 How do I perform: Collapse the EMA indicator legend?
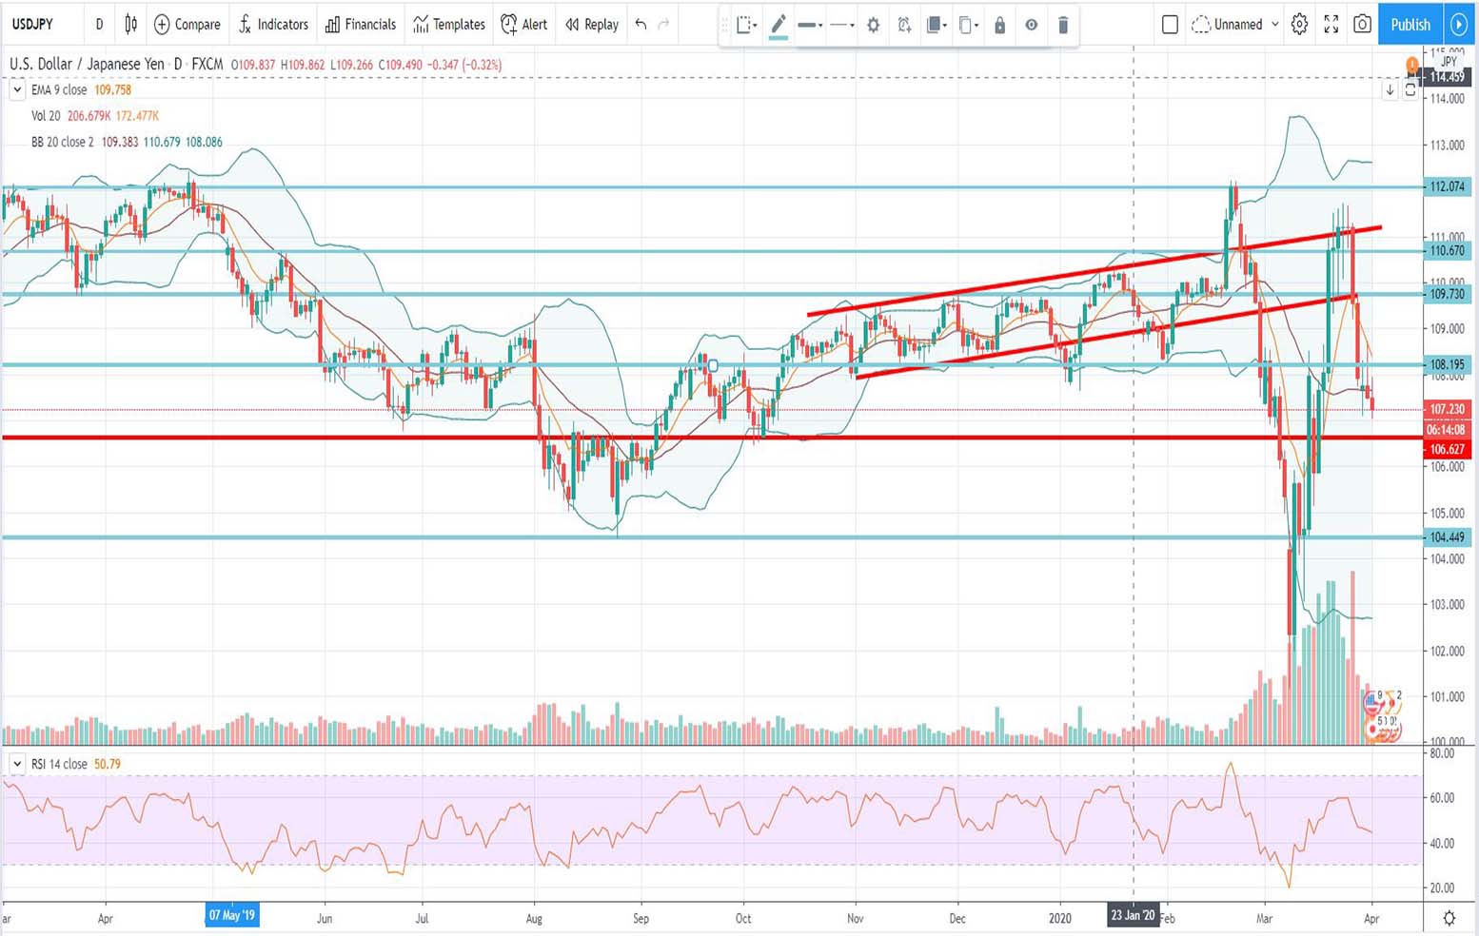pyautogui.click(x=17, y=90)
